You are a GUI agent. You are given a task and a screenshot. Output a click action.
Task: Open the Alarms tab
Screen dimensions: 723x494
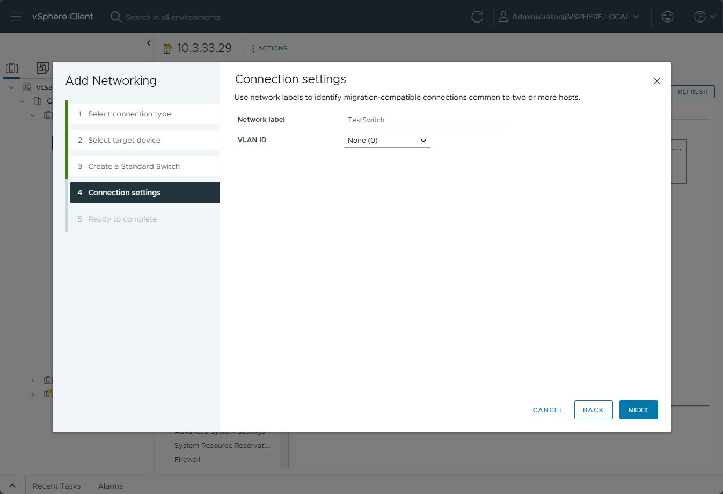[110, 486]
